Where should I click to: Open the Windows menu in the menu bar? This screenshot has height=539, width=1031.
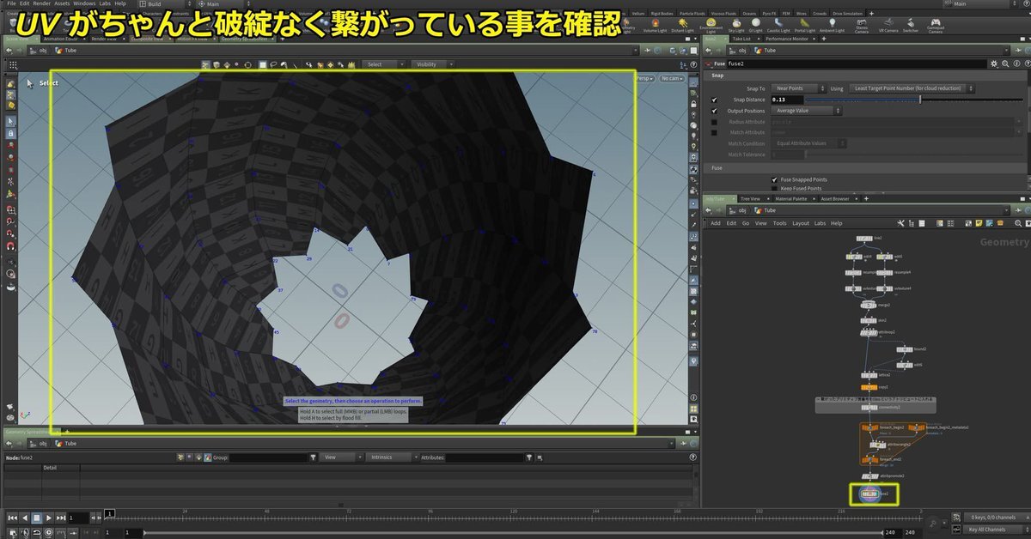(84, 4)
